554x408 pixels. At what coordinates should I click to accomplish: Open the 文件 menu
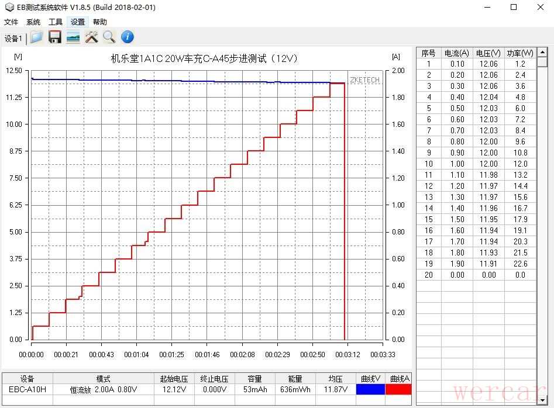[x=11, y=22]
